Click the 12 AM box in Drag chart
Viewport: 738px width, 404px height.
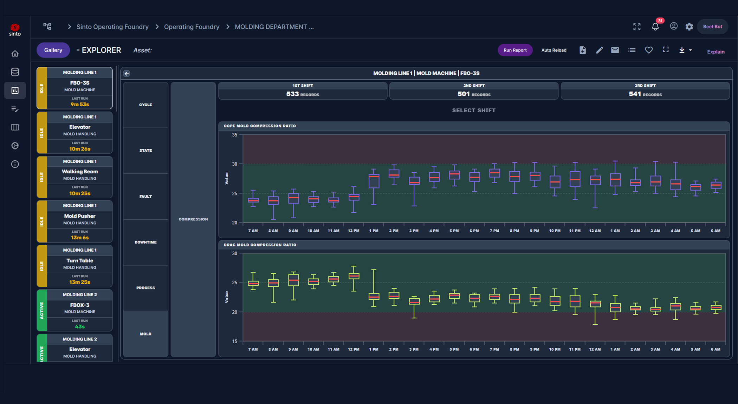pyautogui.click(x=595, y=304)
